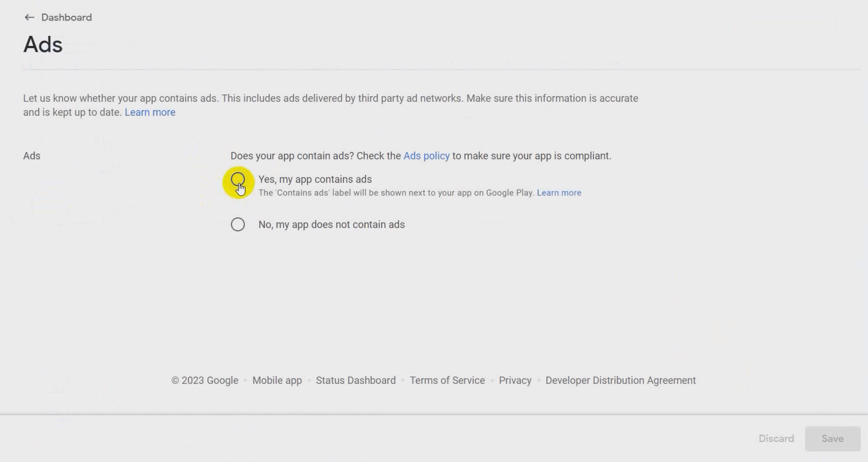Select 'No, my app does not contain ads'
This screenshot has height=462, width=868.
238,224
